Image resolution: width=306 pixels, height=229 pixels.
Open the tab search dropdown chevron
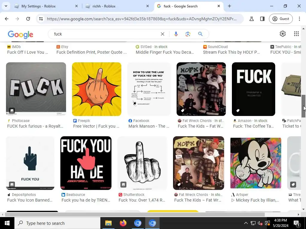tap(6, 6)
